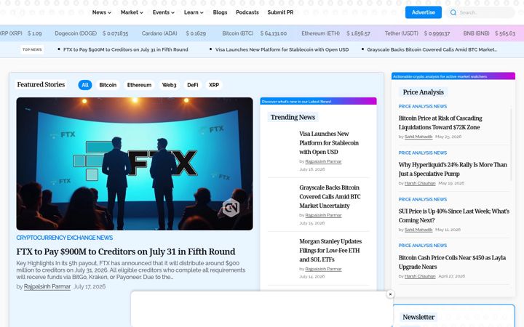The width and height of the screenshot is (524, 327).
Task: Close the bottom popup ad
Action: (390, 294)
